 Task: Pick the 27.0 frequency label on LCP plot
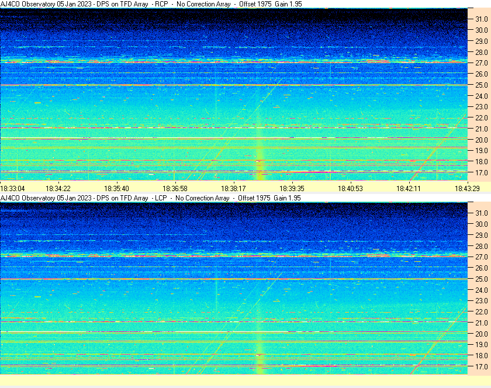click(482, 257)
